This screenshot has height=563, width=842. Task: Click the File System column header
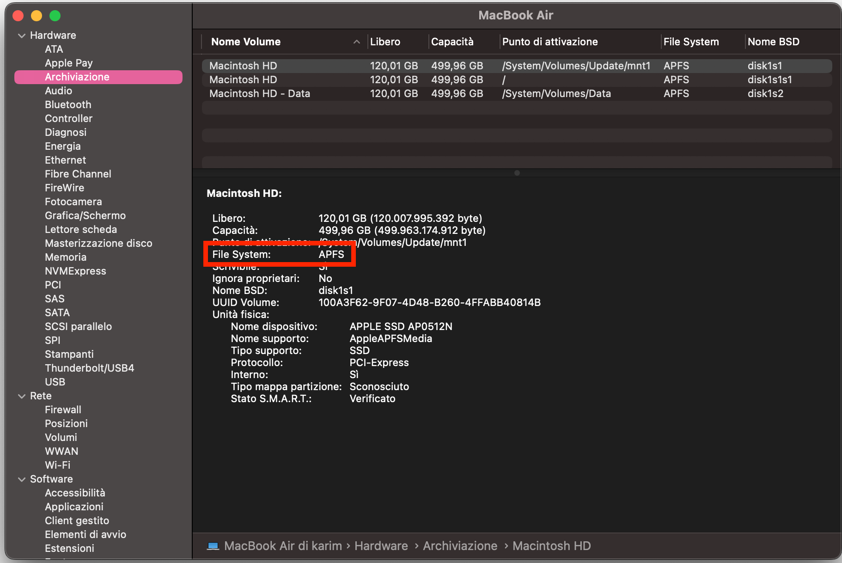[x=692, y=42]
